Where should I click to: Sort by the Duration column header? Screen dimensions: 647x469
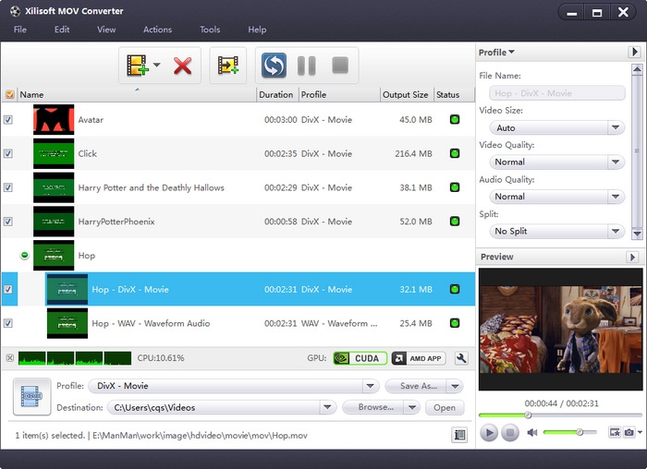coord(276,94)
